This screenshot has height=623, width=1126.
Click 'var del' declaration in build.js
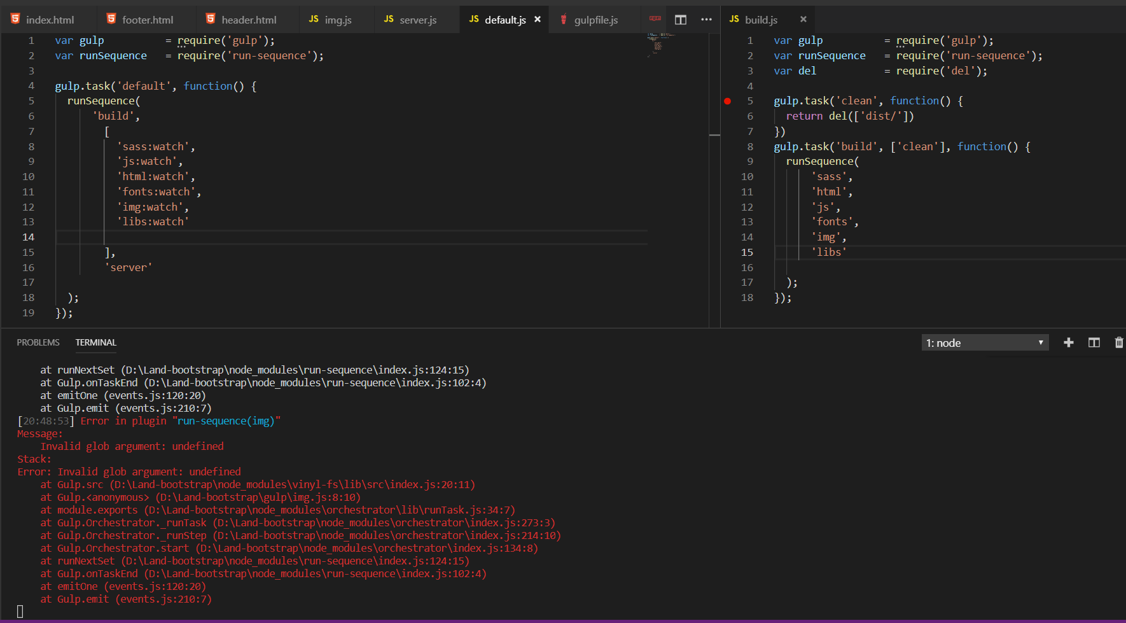(x=795, y=71)
